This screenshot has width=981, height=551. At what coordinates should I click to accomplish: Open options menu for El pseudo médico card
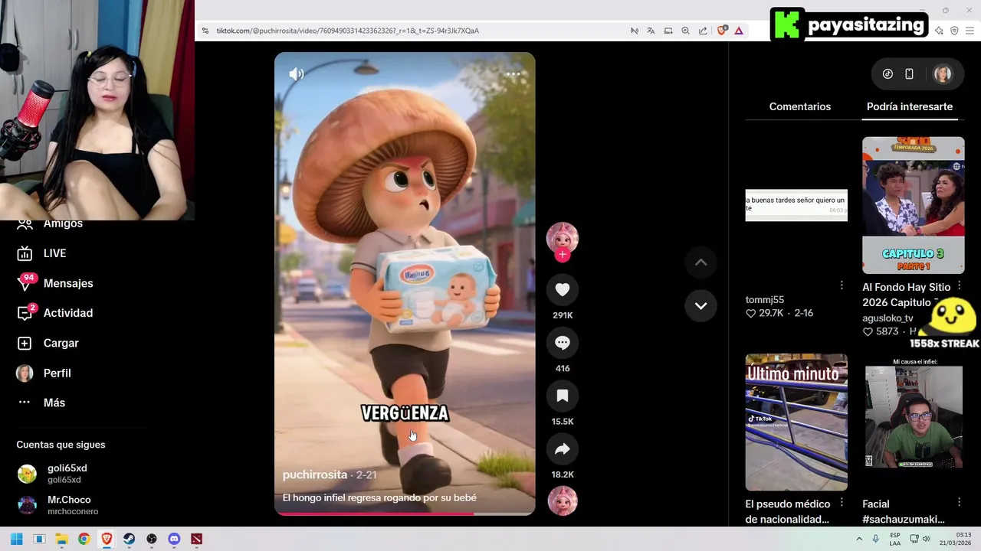click(842, 502)
